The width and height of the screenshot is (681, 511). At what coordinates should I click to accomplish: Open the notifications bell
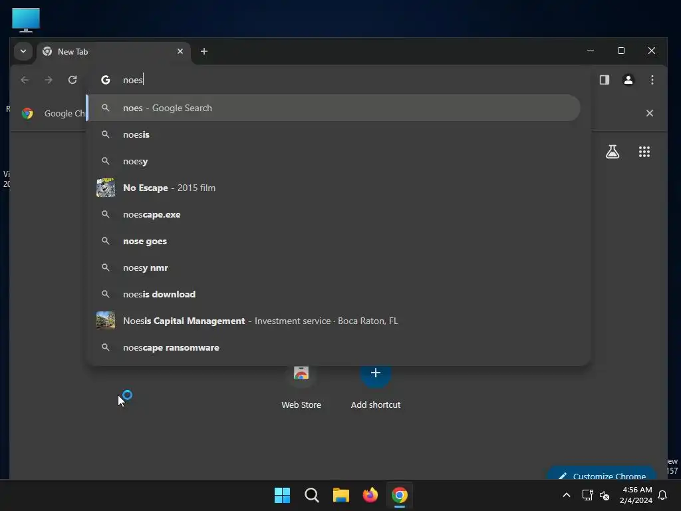point(663,495)
